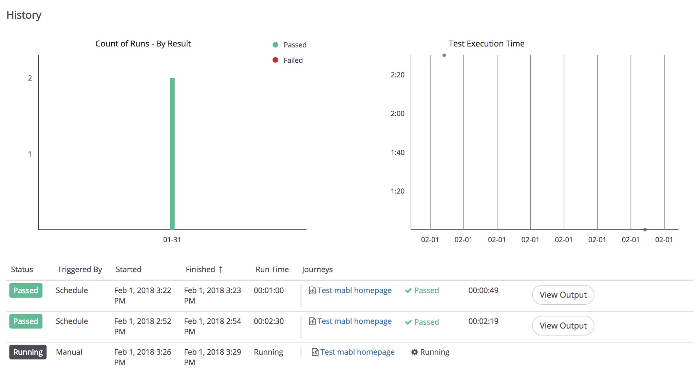Sort the table by Run Time column

272,270
